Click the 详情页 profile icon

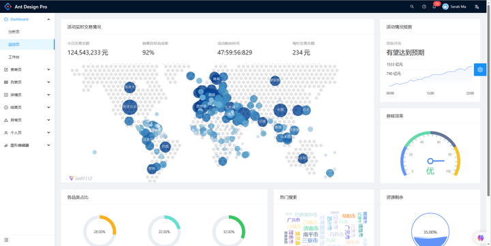click(x=6, y=95)
